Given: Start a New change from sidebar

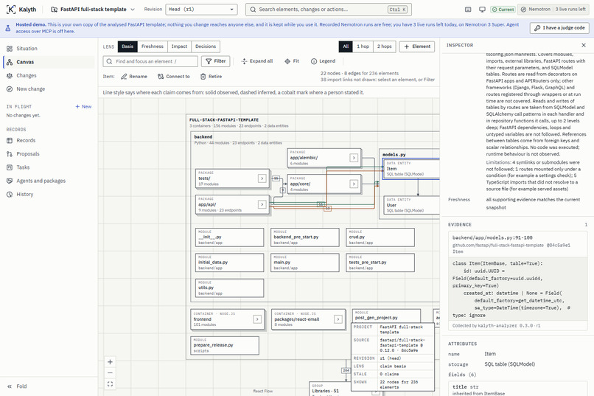Looking at the screenshot, I should tap(49, 89).
